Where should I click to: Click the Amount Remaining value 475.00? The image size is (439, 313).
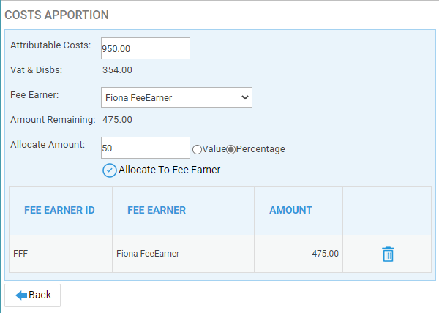click(x=117, y=120)
